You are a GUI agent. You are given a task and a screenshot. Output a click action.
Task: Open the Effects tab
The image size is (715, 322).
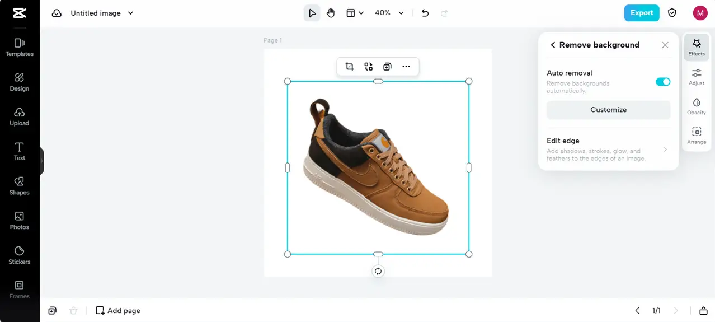click(x=697, y=47)
